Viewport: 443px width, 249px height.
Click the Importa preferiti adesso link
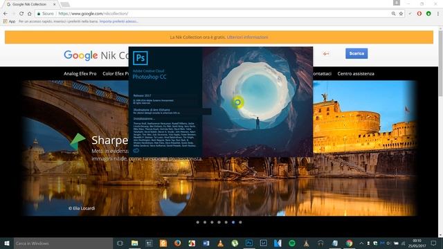point(118,21)
